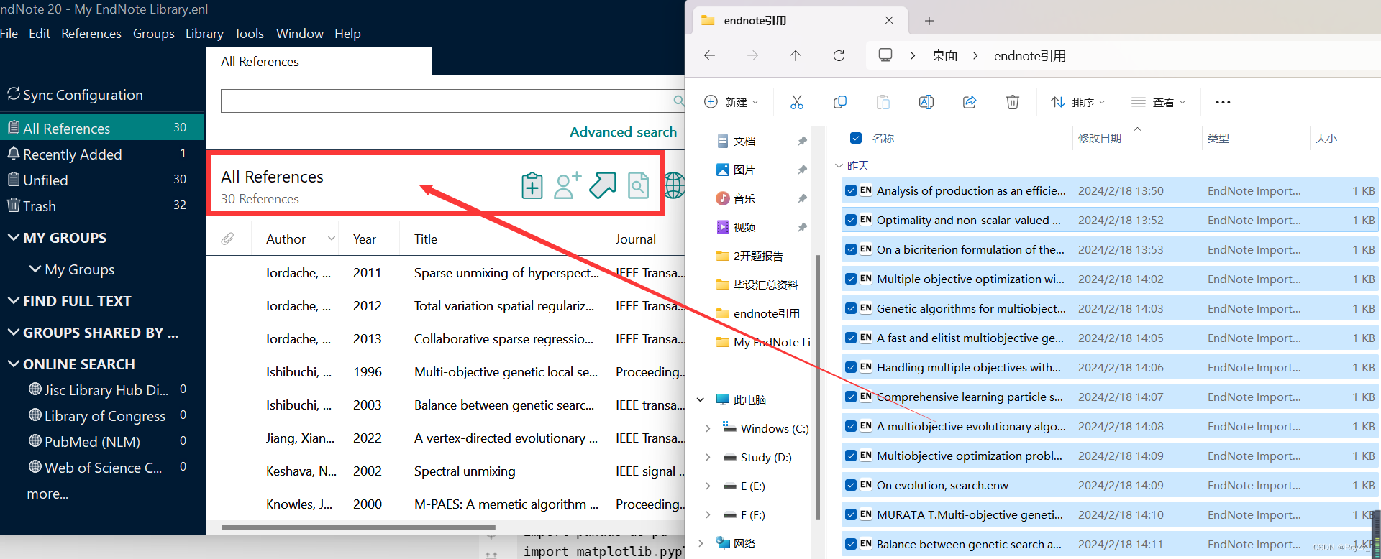
Task: Uncheck On evolution, search.enw checkbox
Action: 851,485
